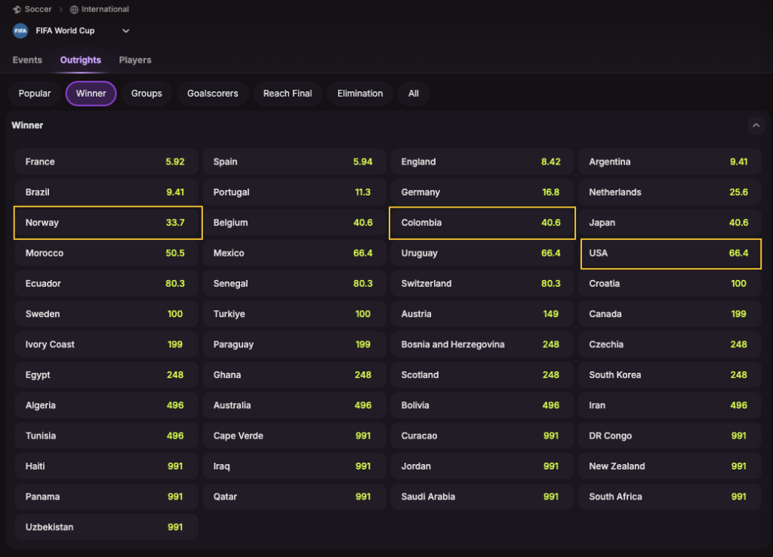This screenshot has width=773, height=557.
Task: Filter by Popular markets
Action: click(35, 94)
